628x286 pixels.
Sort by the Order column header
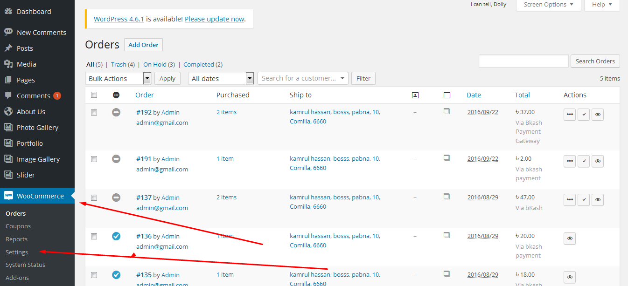tap(145, 95)
